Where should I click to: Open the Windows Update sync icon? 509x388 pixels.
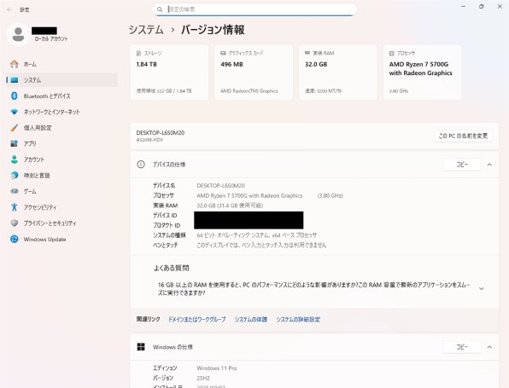click(x=15, y=239)
